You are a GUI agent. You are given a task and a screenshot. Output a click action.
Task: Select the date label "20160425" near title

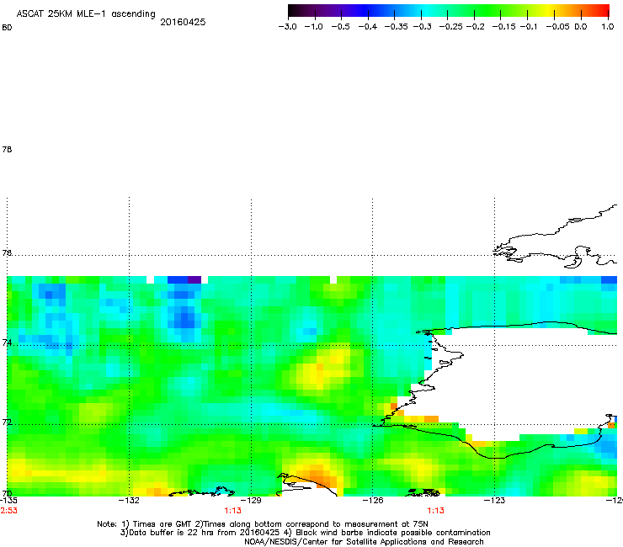coord(183,22)
